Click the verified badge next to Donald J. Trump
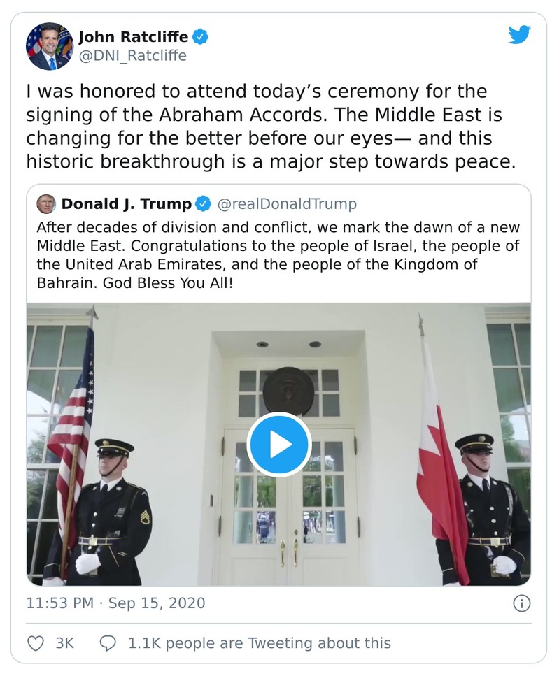The height and width of the screenshot is (676, 559). point(203,204)
